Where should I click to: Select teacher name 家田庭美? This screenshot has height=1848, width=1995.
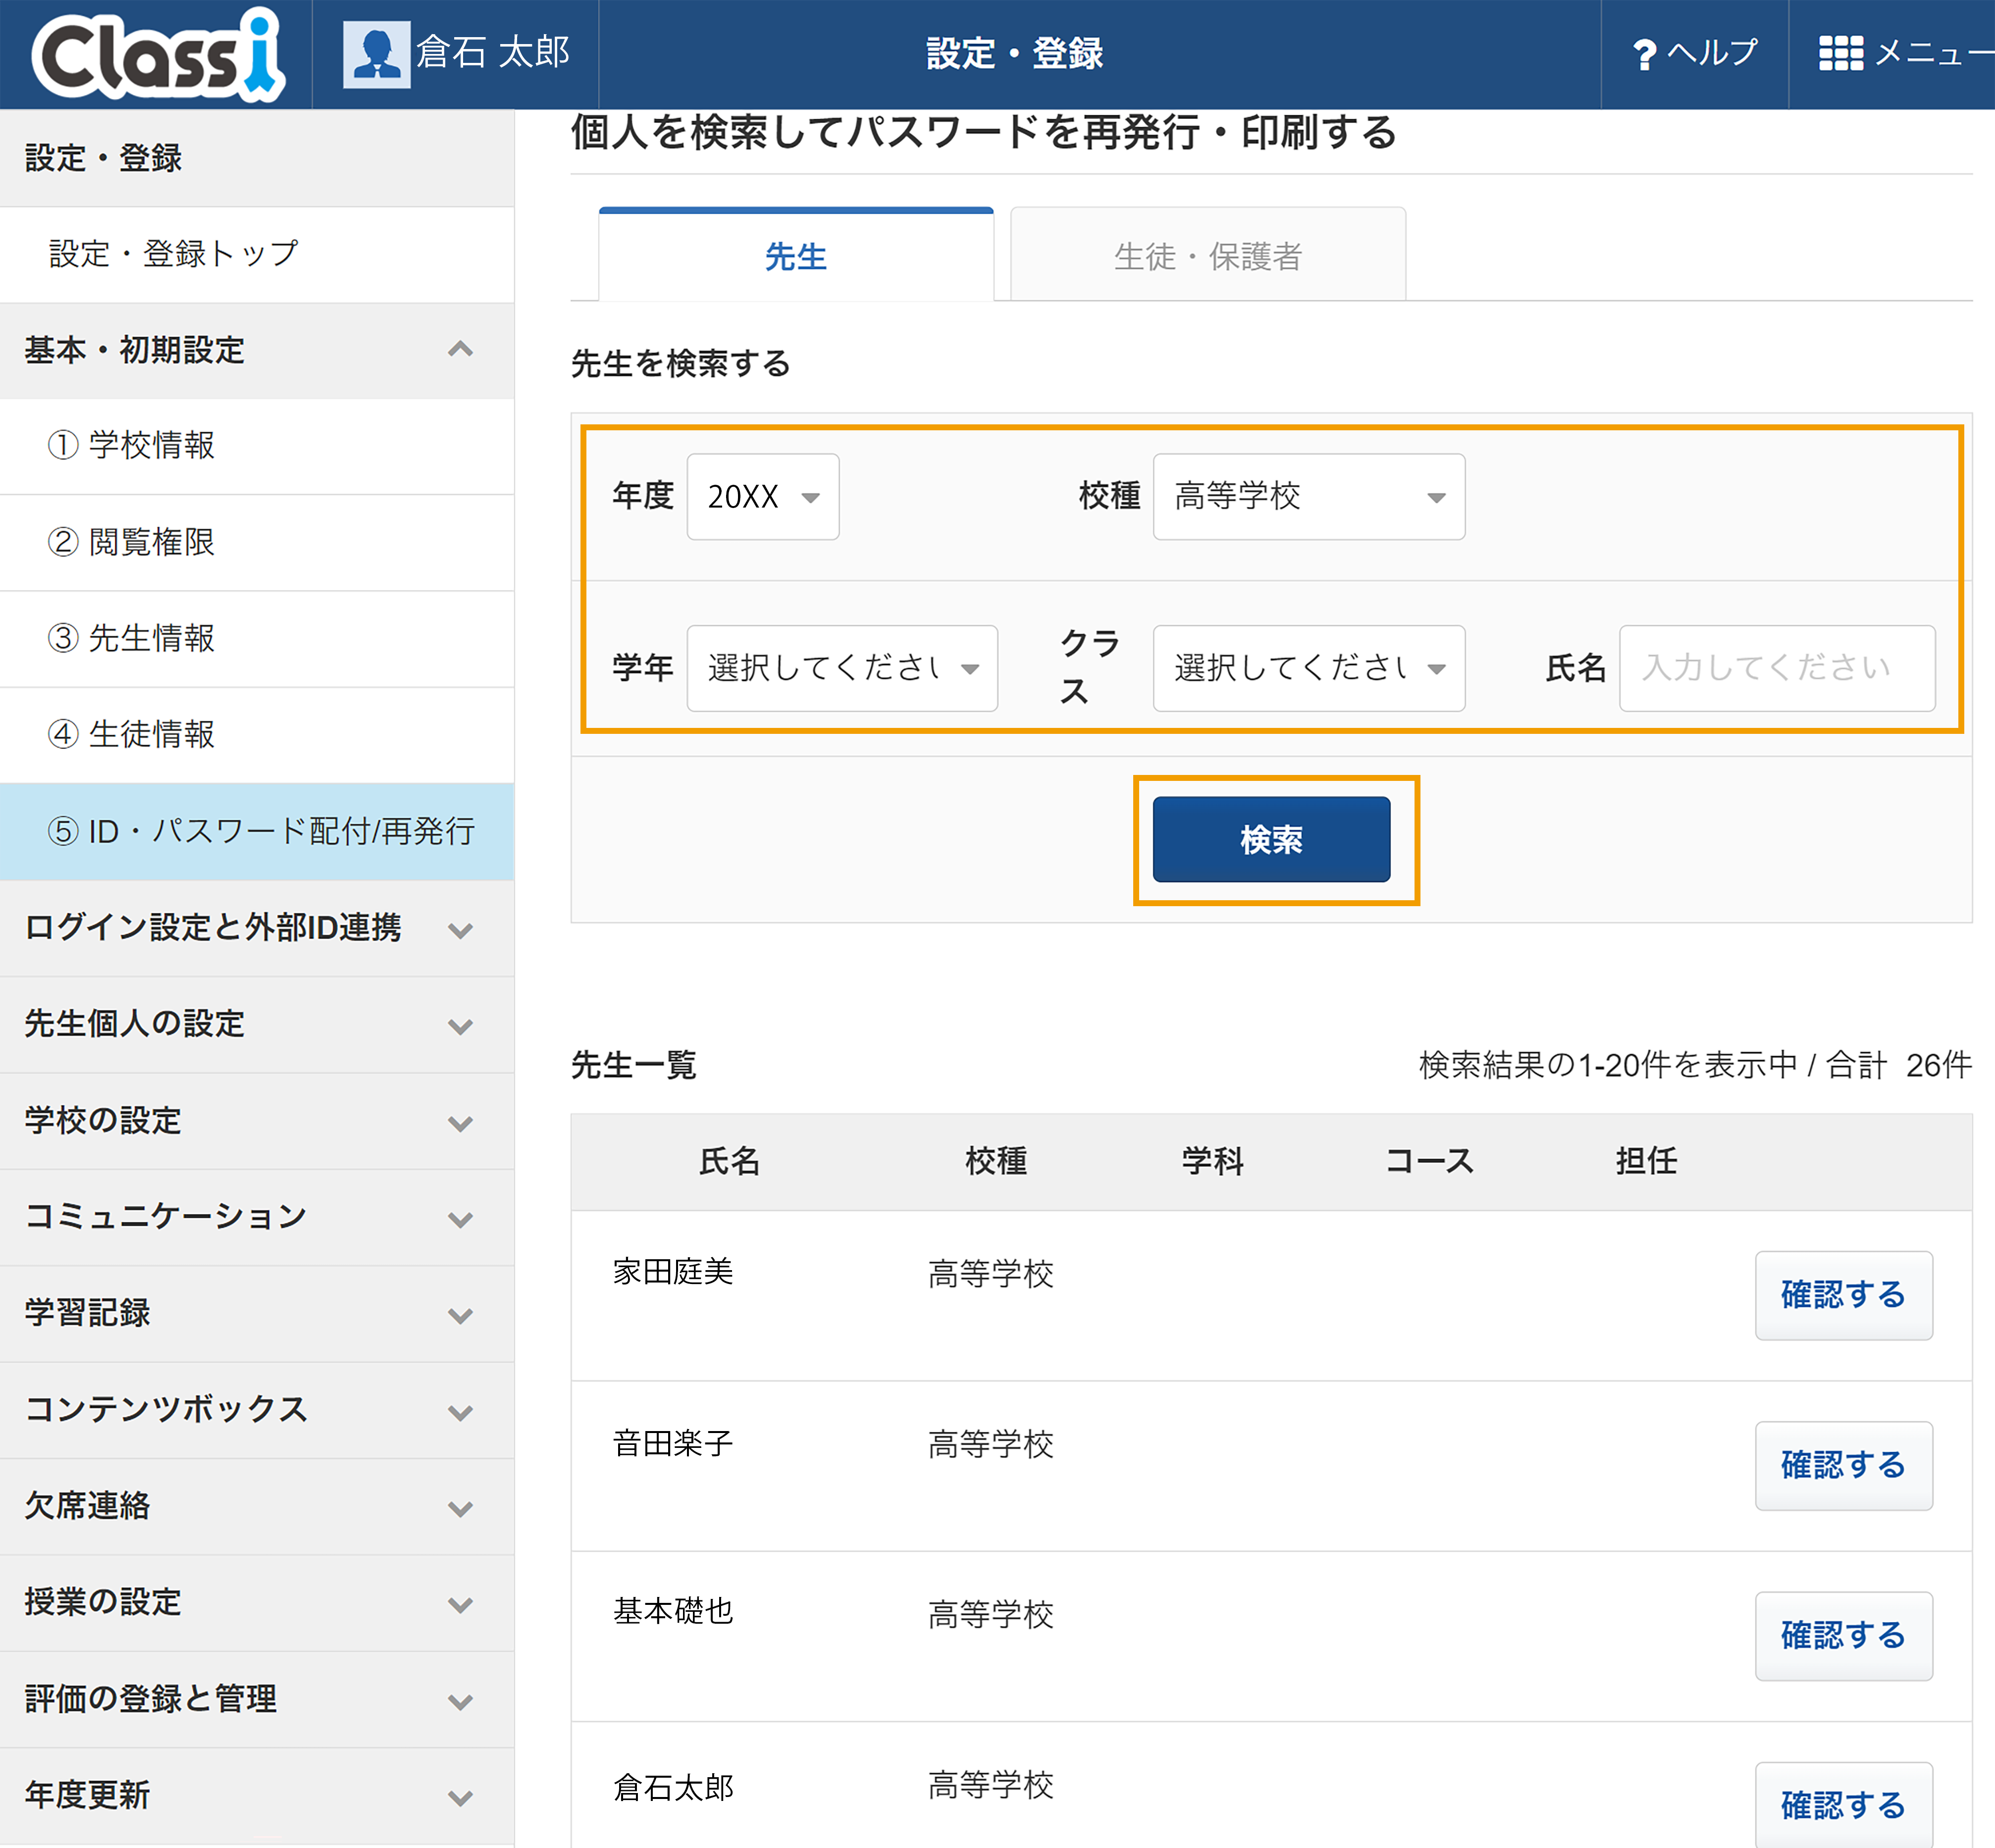click(673, 1272)
